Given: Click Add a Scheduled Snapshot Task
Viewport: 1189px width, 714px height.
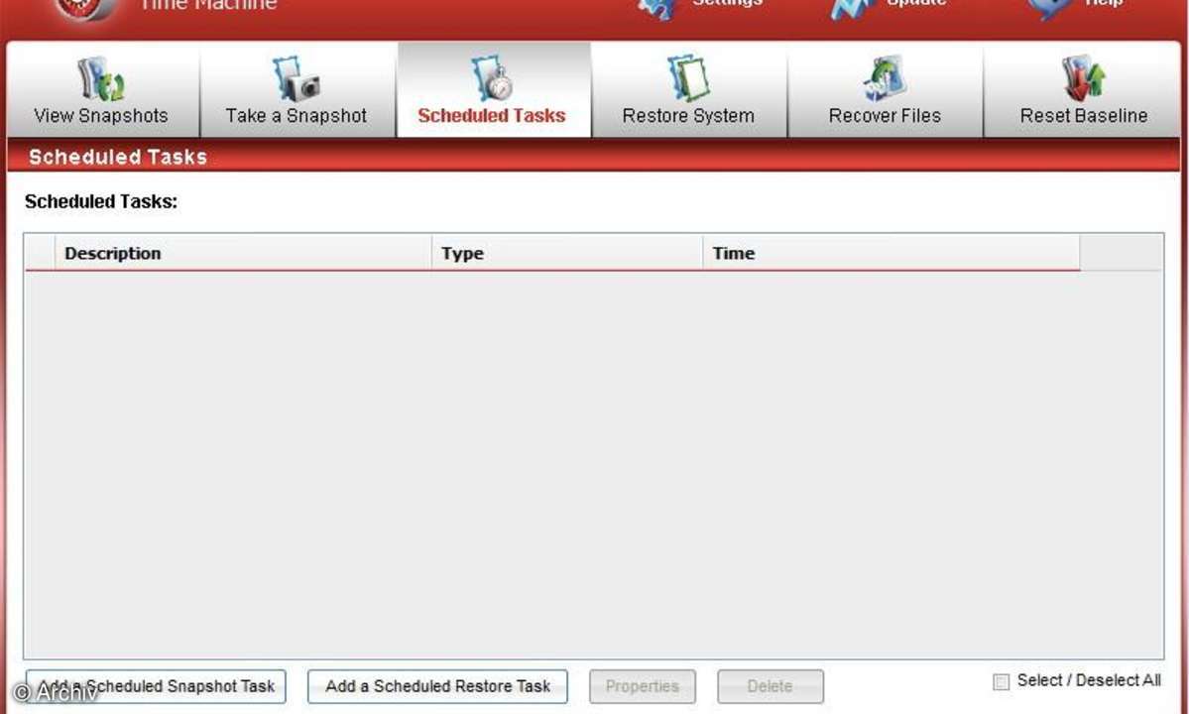Looking at the screenshot, I should coord(156,686).
